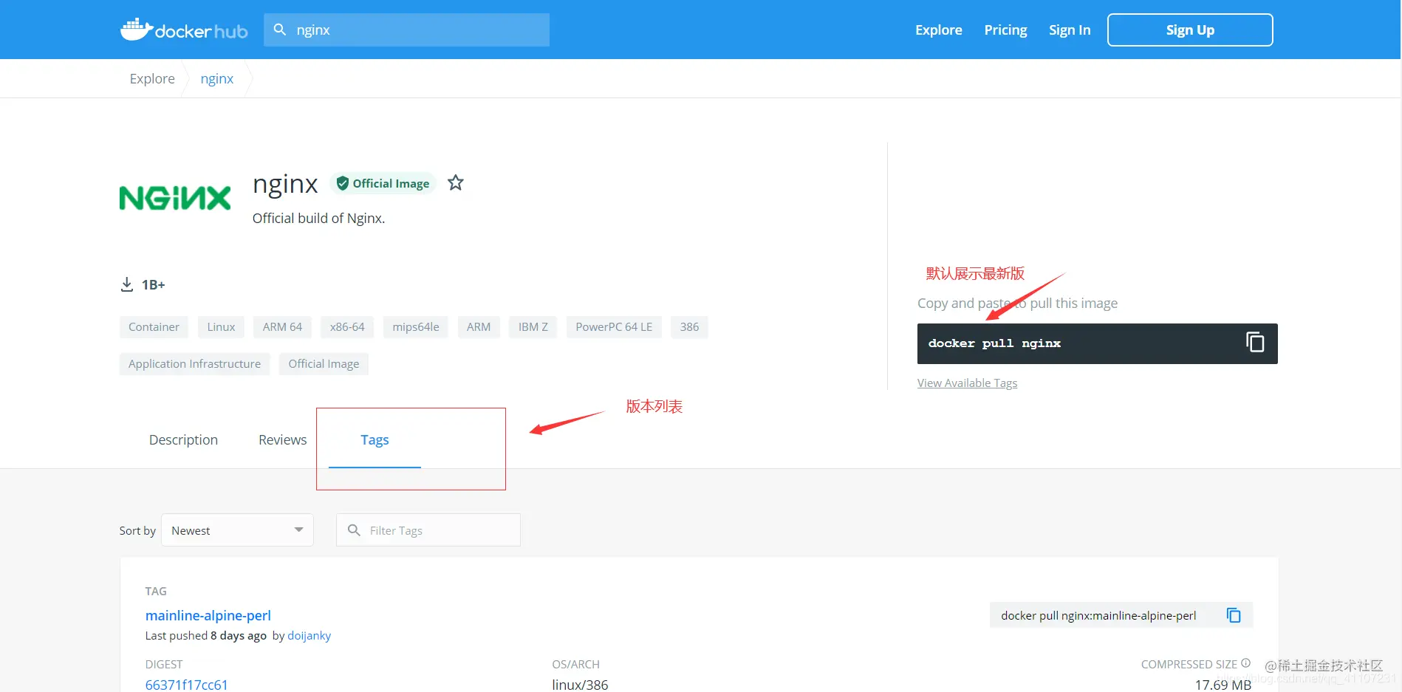Select the ARM 64 architecture chip
The width and height of the screenshot is (1402, 692).
(x=282, y=327)
